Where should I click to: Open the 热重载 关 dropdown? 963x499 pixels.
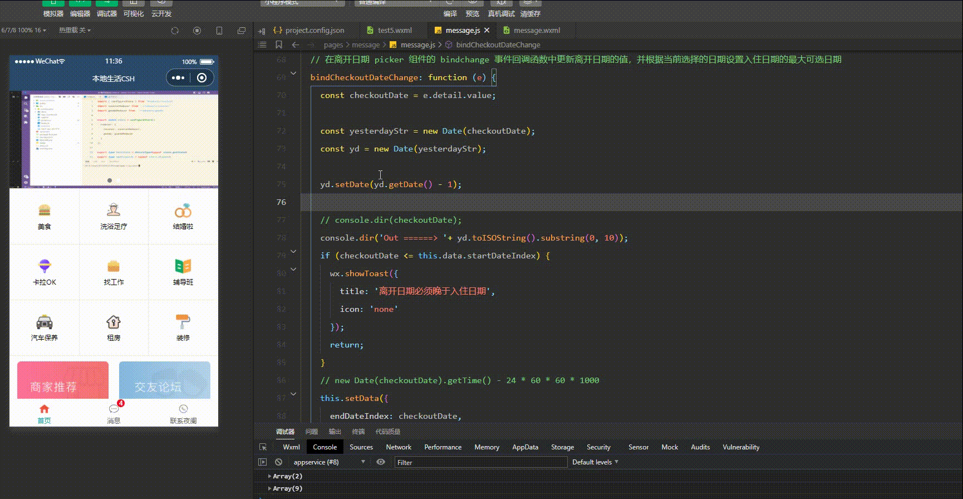pyautogui.click(x=75, y=30)
